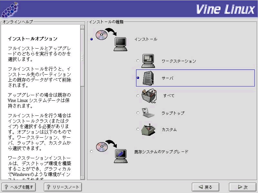Viewport: 258px width, 193px height.
Task: Select the カスタム radio button
Action: (138, 129)
